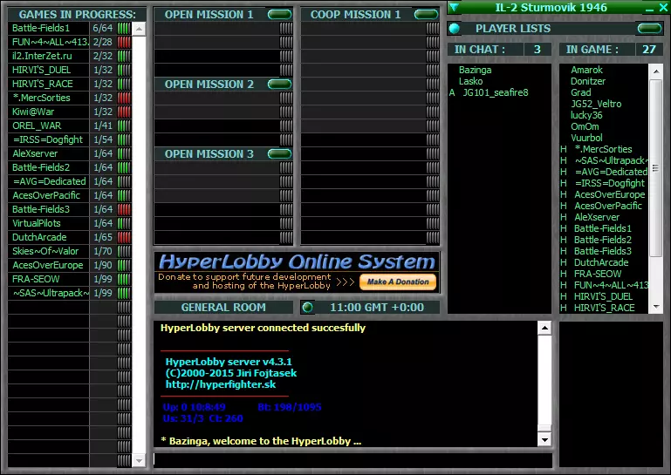Image resolution: width=671 pixels, height=475 pixels.
Task: Select the =AVG=Dedicated game in progress
Action: tap(69, 181)
